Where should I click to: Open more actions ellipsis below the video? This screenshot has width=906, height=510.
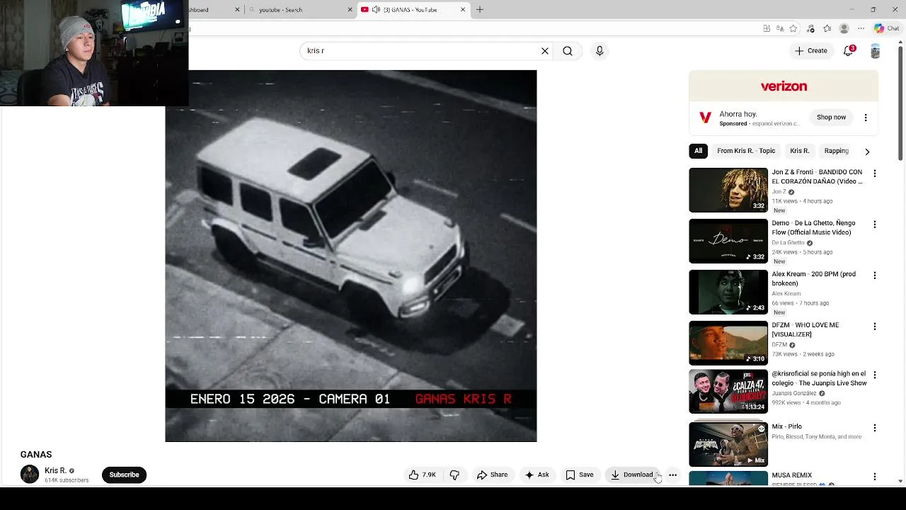click(672, 475)
